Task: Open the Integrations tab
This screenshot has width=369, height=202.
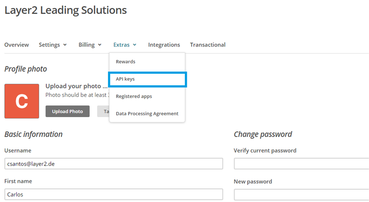Action: tap(164, 45)
